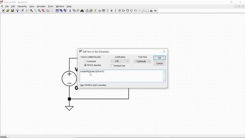The width and height of the screenshot is (245, 138).
Task: Open the Simulate menu
Action: (x=41, y=7)
